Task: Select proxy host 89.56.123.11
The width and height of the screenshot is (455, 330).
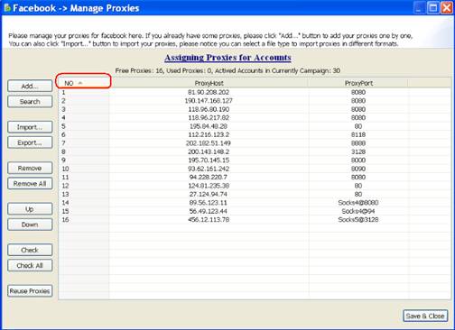Action: [209, 203]
